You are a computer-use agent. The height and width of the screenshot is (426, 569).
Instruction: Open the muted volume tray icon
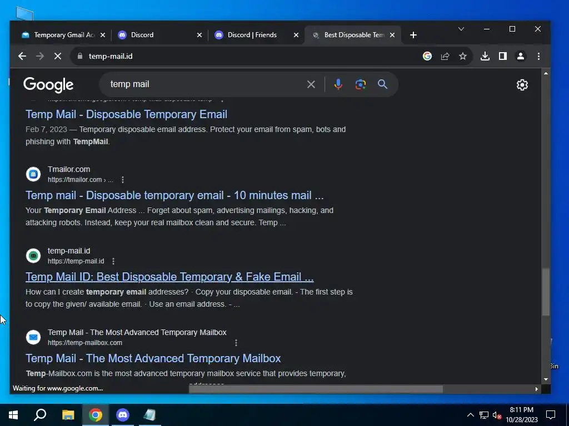coord(497,415)
